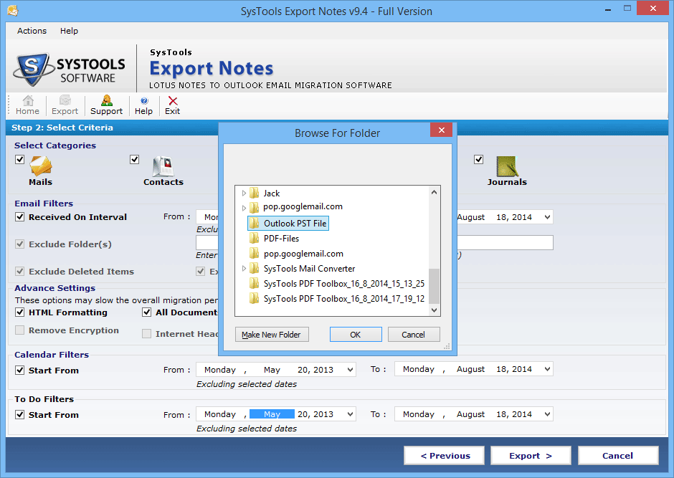Open Calendar Filters To date dropdown

click(x=547, y=370)
